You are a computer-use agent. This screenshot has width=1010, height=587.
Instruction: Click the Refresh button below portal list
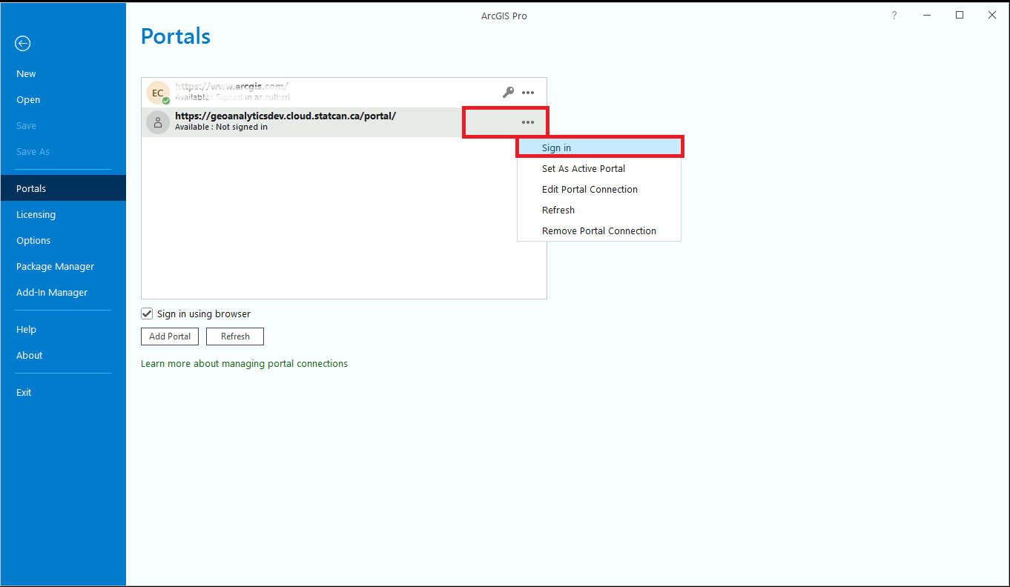[235, 336]
